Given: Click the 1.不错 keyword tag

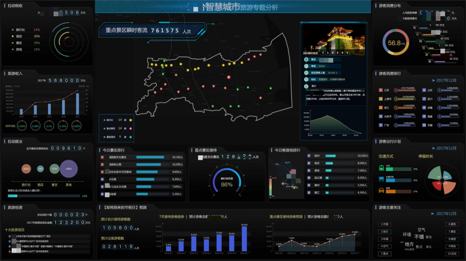Looking at the screenshot, I should 385,224.
